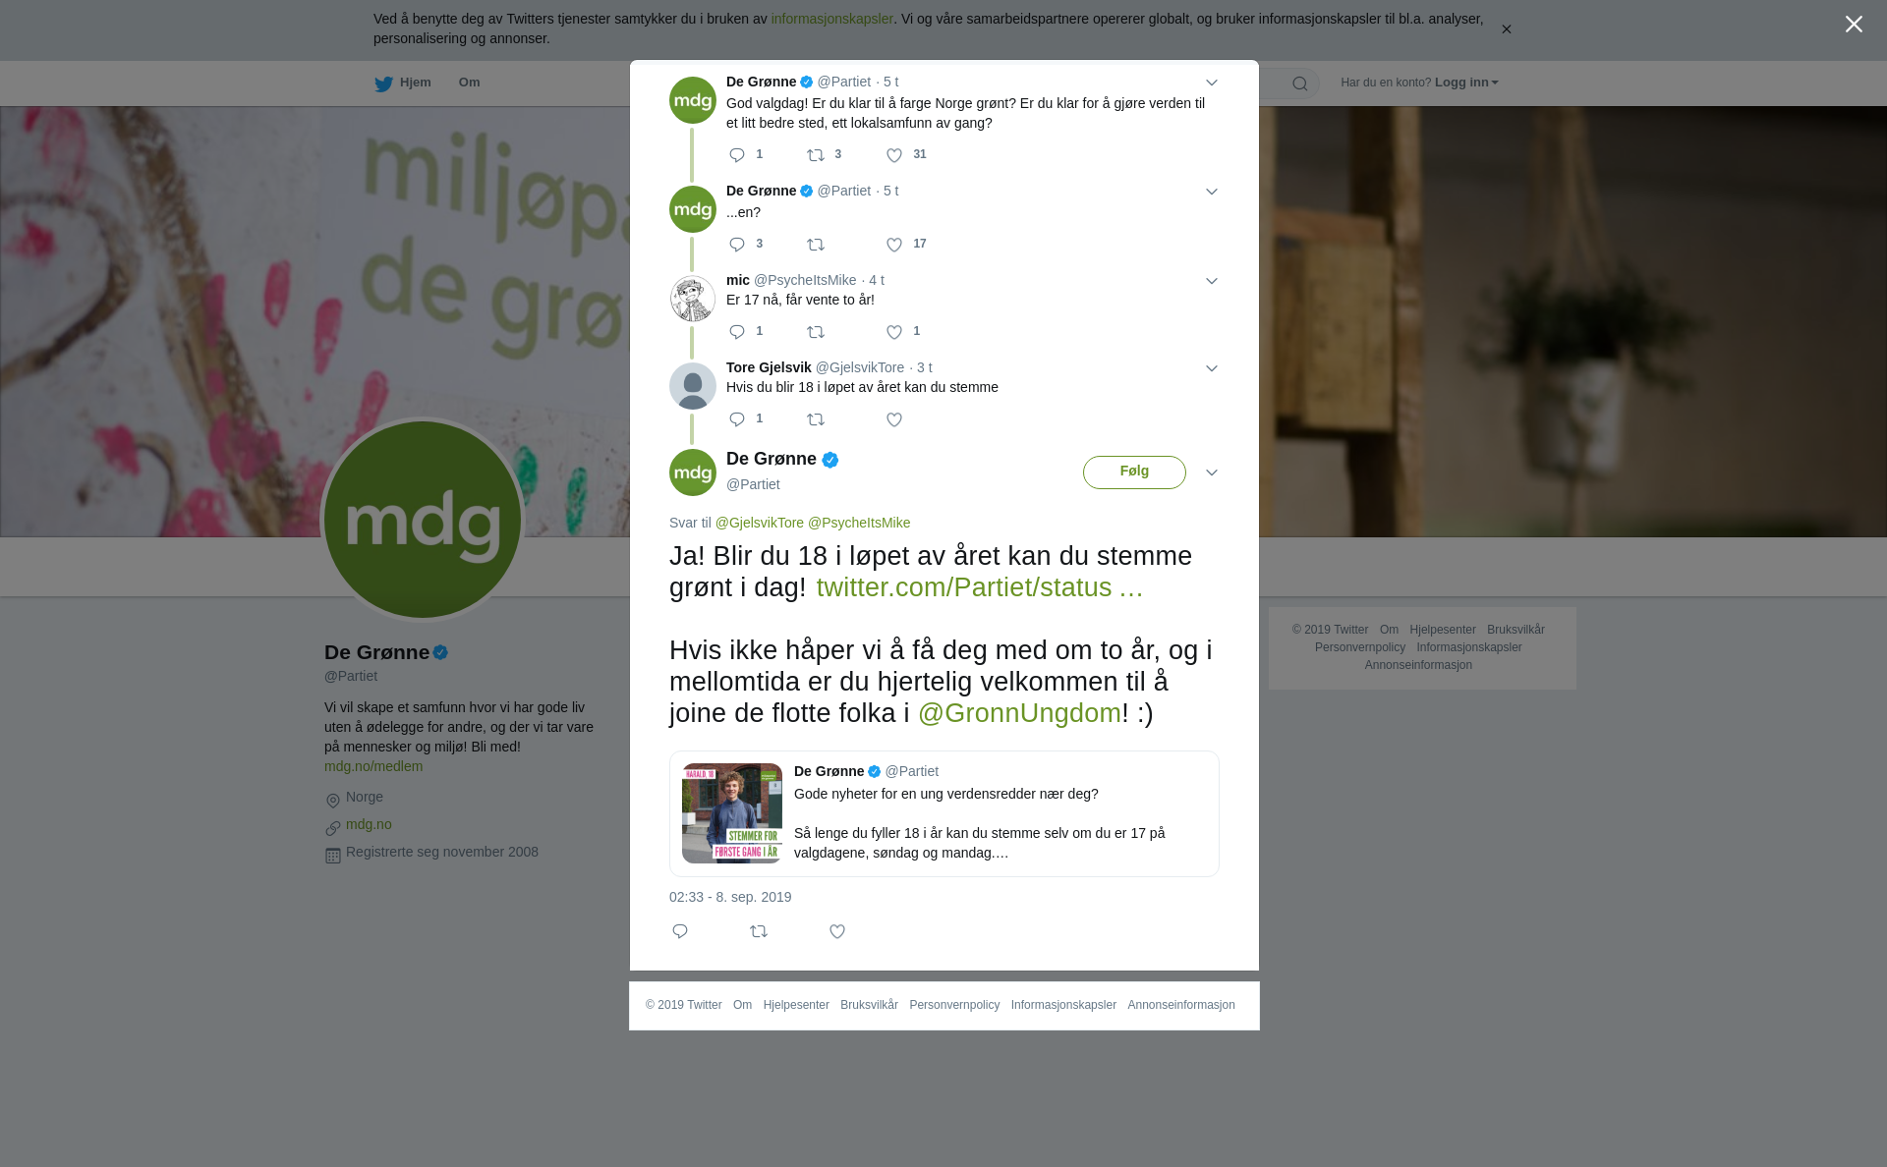Close the tweet overlay with the top-right X

click(x=1854, y=24)
